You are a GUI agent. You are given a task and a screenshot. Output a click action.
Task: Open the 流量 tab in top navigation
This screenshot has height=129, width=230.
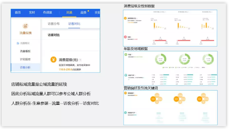click(x=69, y=13)
